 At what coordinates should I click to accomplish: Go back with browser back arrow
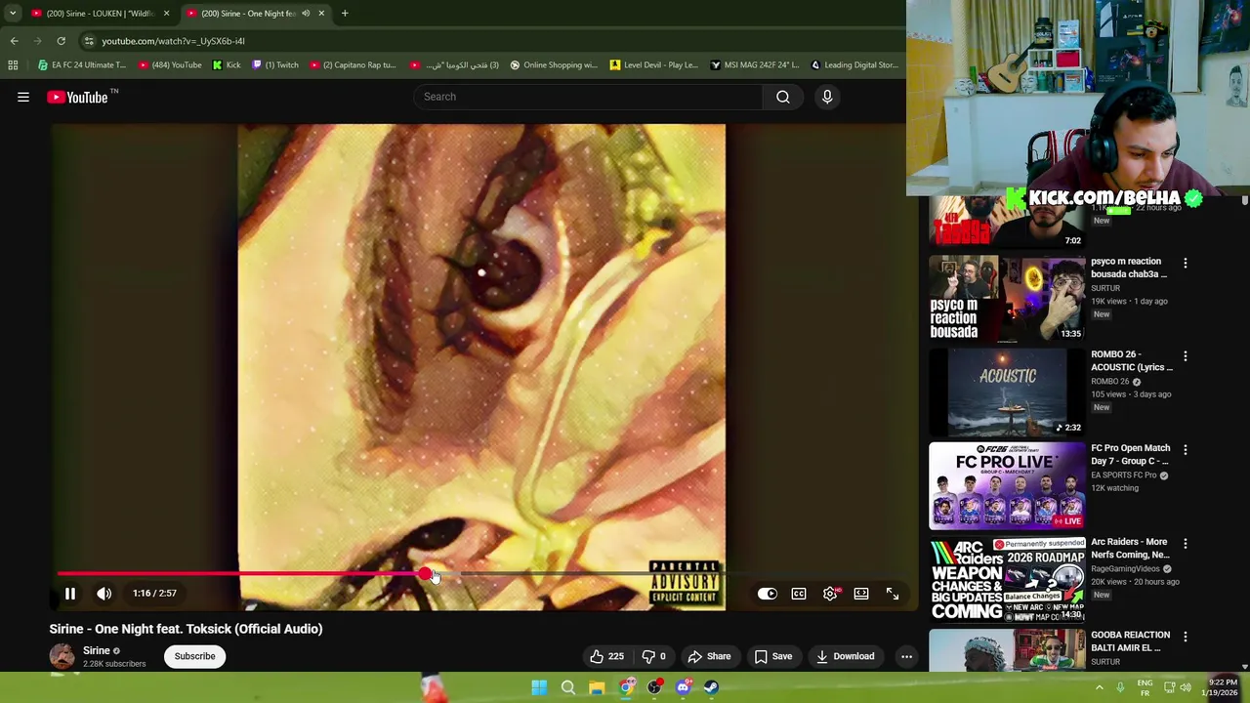point(14,41)
